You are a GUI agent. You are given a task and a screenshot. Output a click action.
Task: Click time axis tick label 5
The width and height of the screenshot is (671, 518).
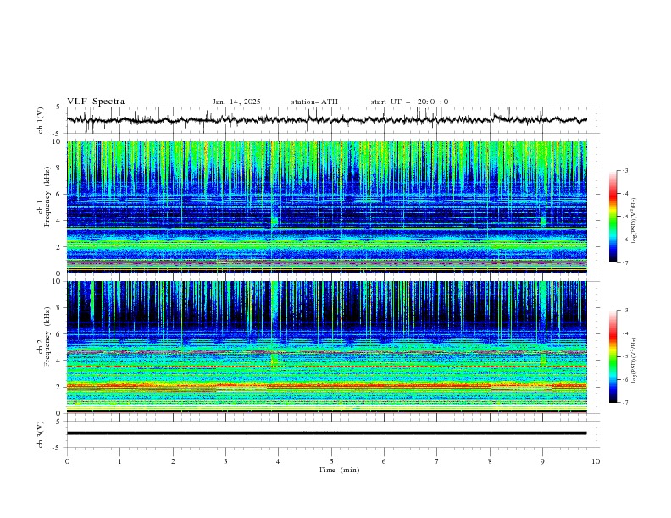[x=331, y=461]
